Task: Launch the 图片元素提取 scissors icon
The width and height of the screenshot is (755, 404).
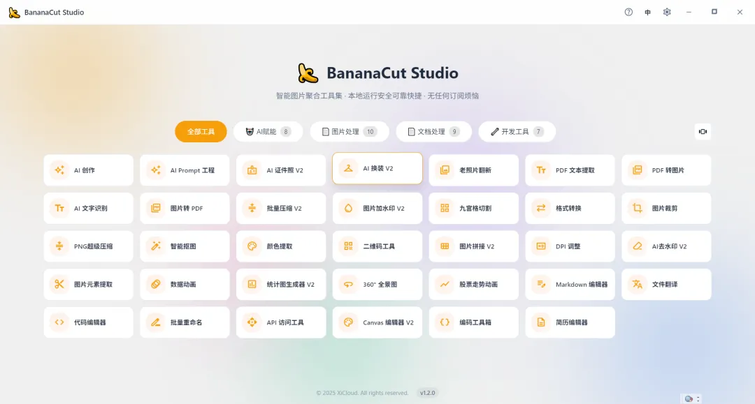Action: pyautogui.click(x=59, y=285)
